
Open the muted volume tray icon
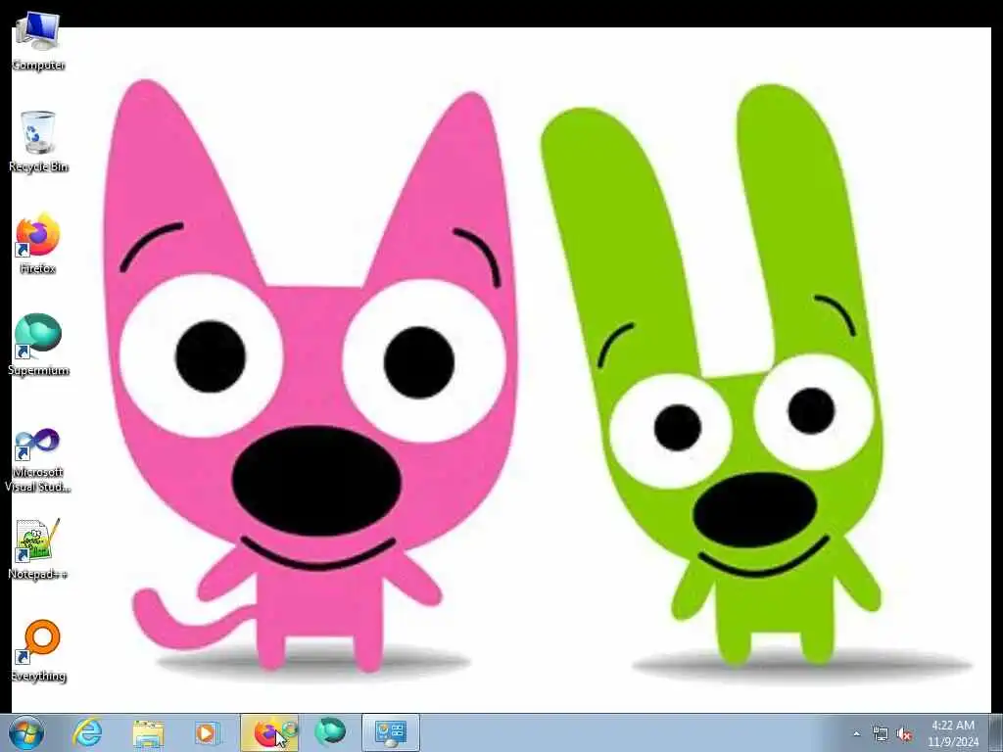click(904, 734)
